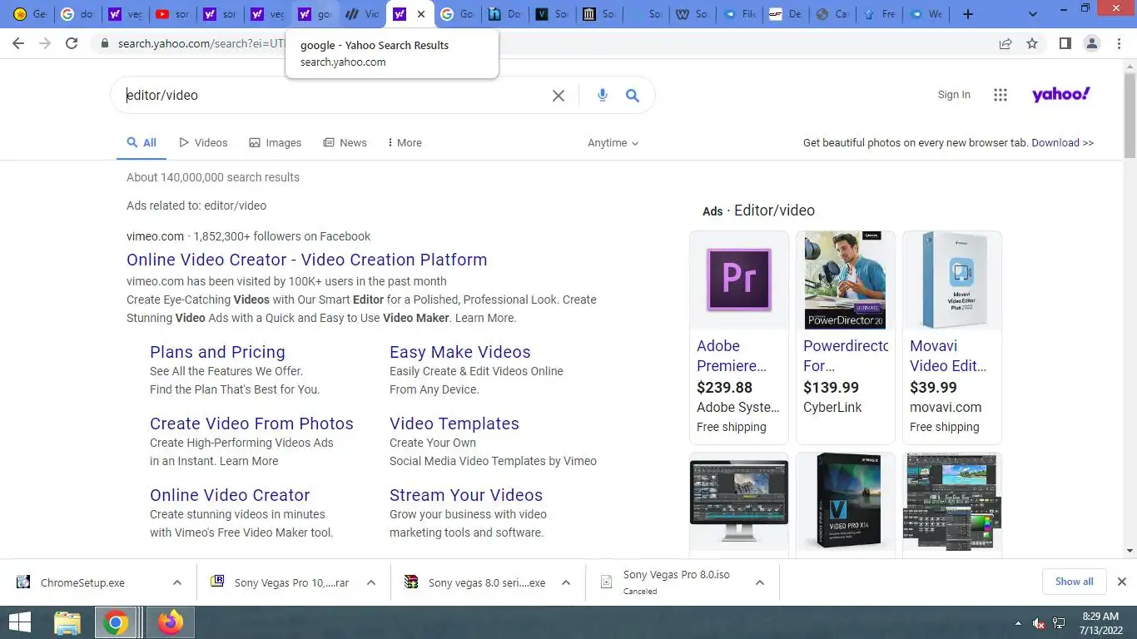Click Show all downloads button
Viewport: 1137px width, 639px height.
(x=1074, y=582)
